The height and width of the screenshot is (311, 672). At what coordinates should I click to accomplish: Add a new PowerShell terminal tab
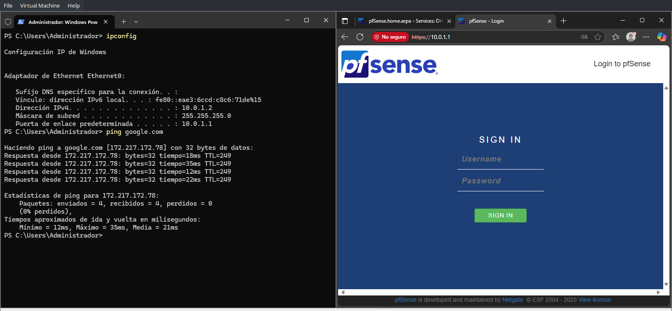tap(123, 22)
